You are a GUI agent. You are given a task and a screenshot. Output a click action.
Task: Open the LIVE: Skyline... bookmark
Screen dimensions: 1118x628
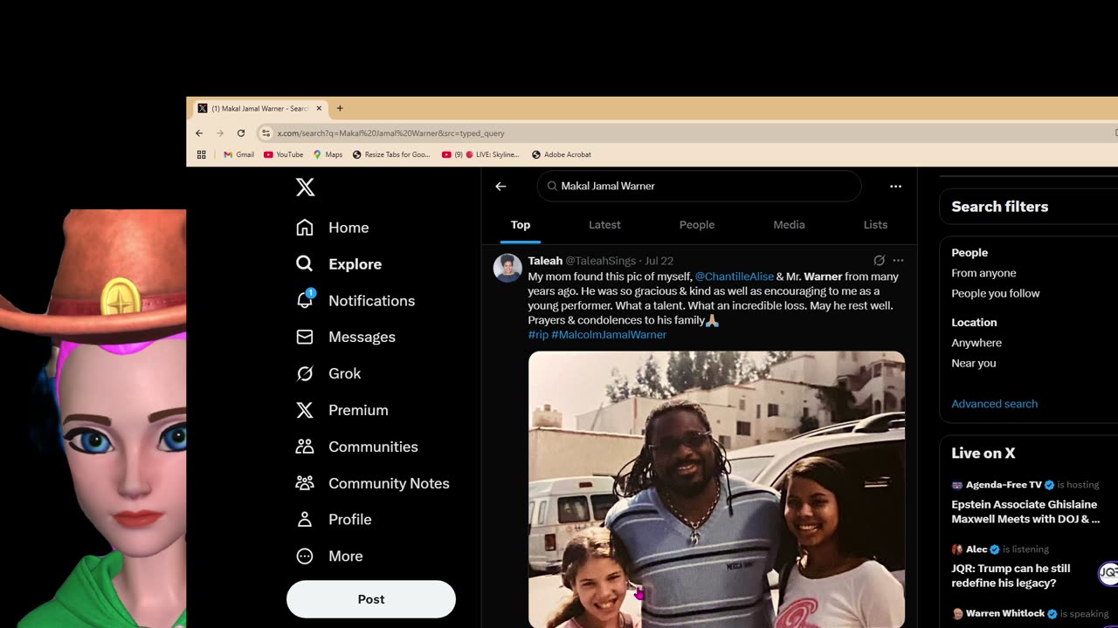pyautogui.click(x=480, y=154)
